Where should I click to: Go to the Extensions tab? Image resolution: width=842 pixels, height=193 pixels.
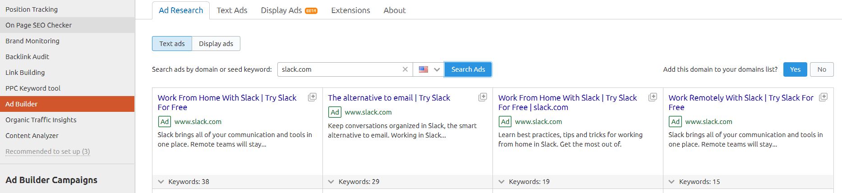[350, 10]
